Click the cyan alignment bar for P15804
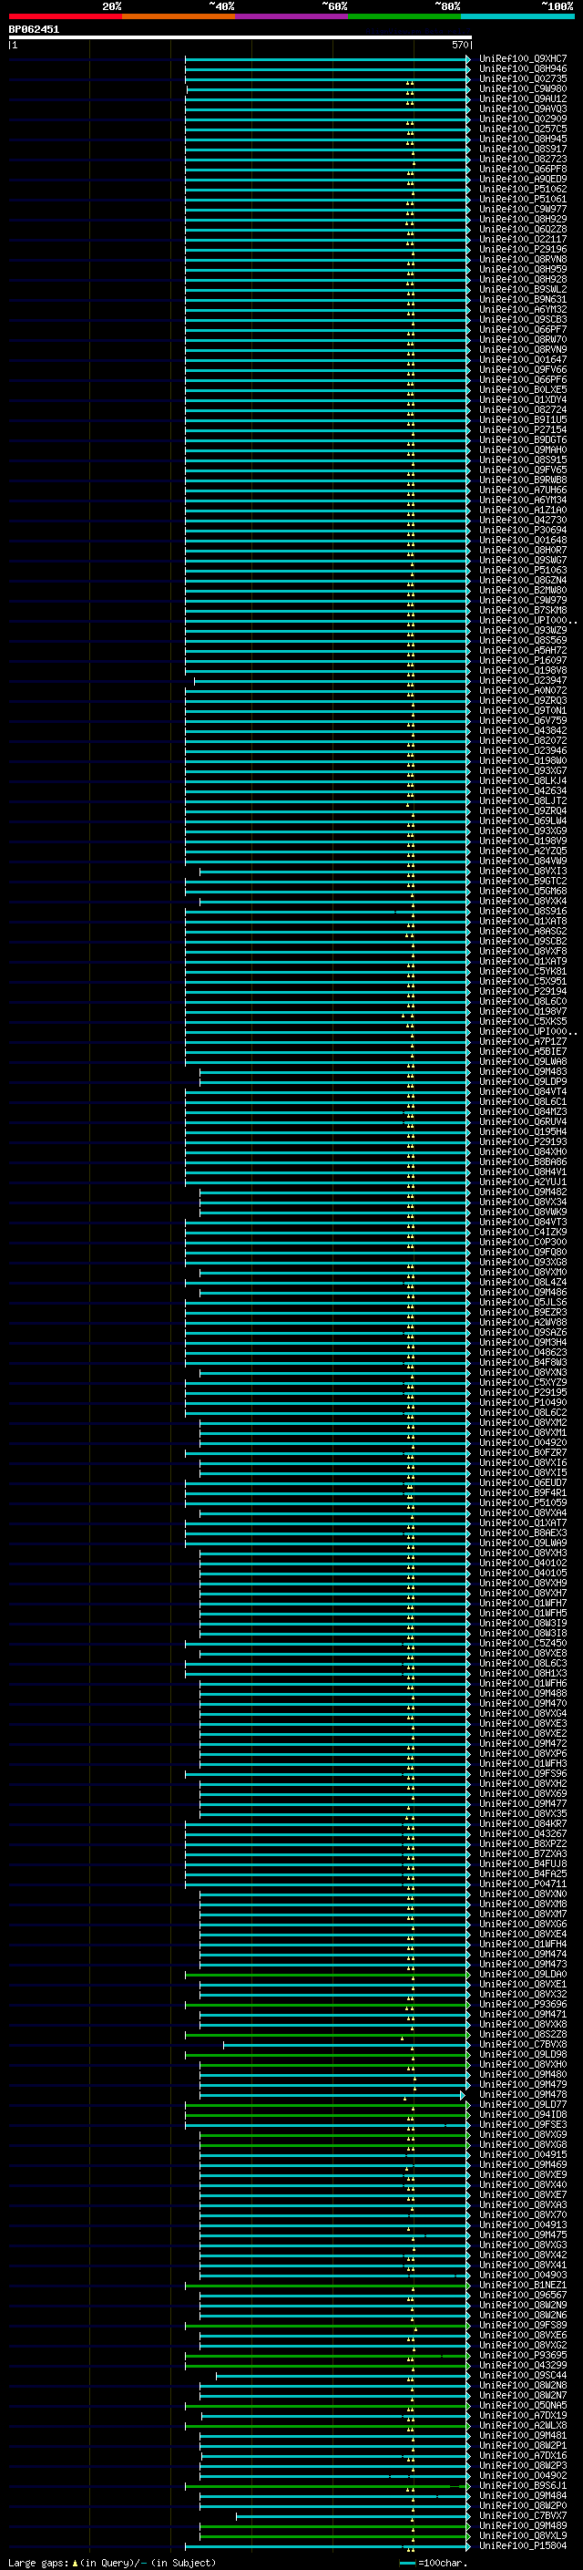 click(x=328, y=2546)
